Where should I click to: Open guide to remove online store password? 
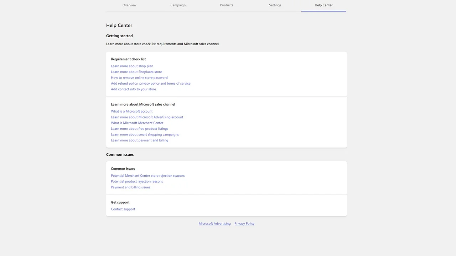coord(139,78)
